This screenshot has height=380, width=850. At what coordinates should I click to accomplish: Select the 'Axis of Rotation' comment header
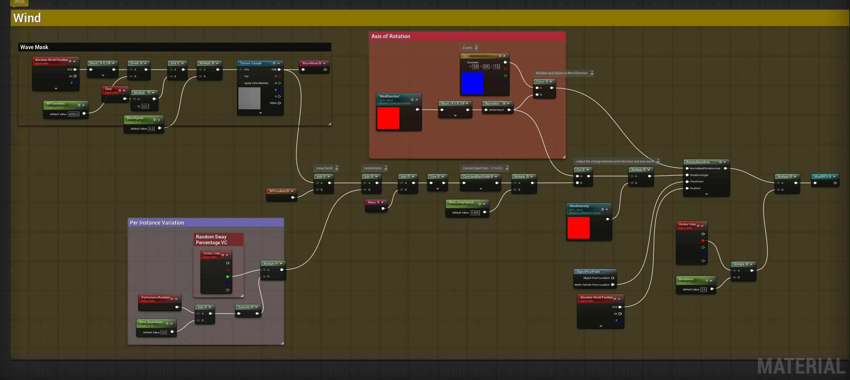467,37
